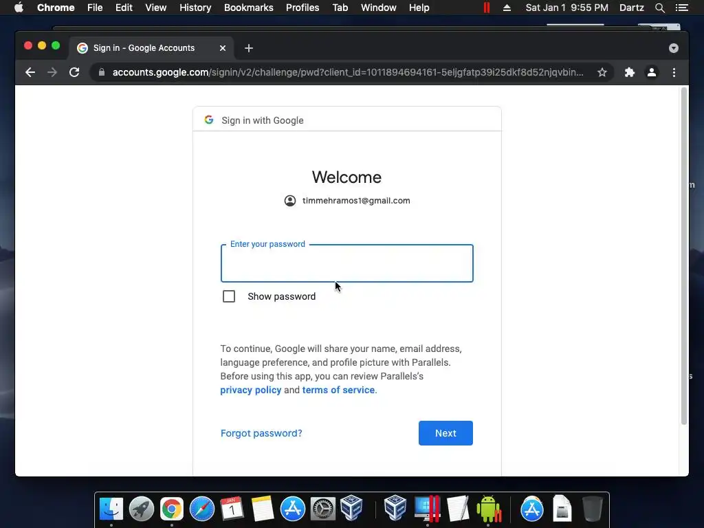704x528 pixels.
Task: Open the Help menu
Action: (x=419, y=8)
